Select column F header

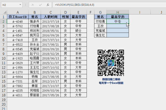pos(91,12)
